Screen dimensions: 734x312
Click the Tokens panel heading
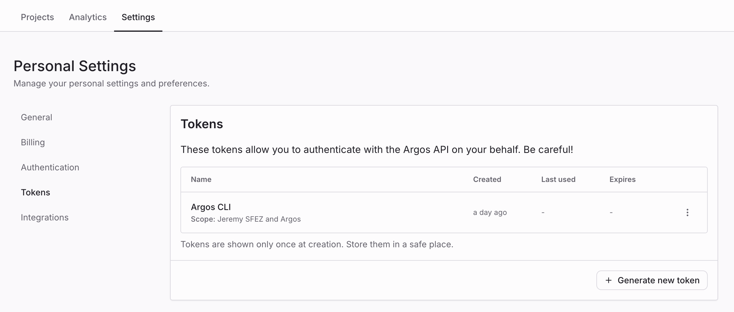tap(202, 124)
